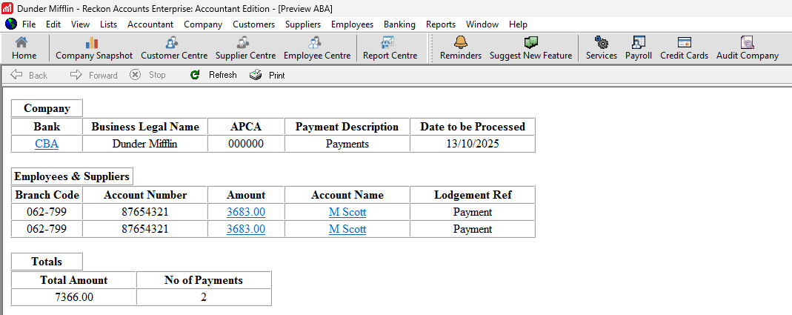
Task: Click the total amount 7366.00
Action: (x=74, y=296)
